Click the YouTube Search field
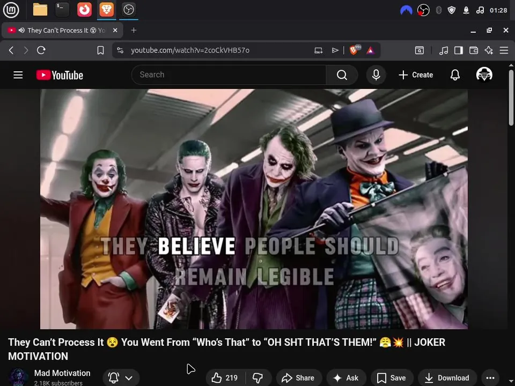The height and width of the screenshot is (386, 515). point(229,75)
